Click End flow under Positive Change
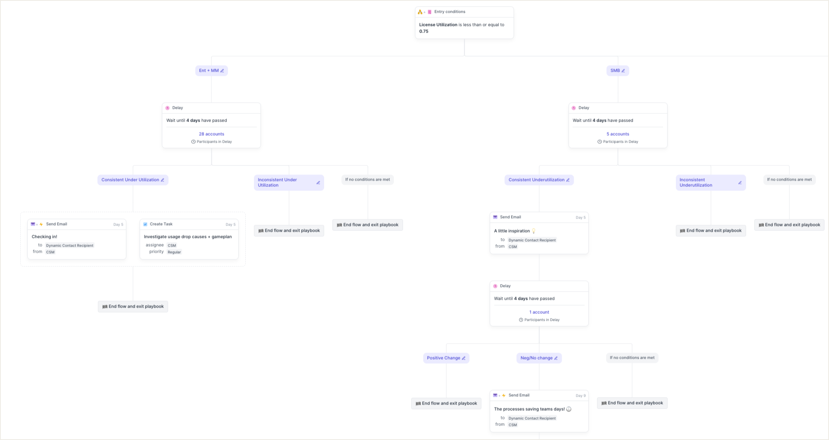The image size is (829, 440). pos(446,403)
